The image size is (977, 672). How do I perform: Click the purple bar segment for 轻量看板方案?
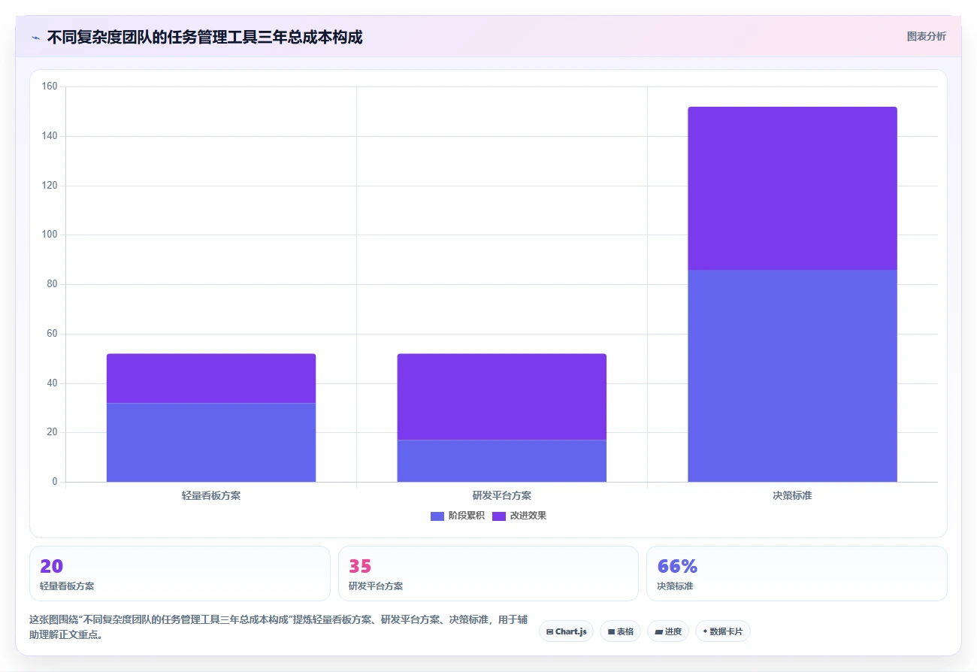click(x=211, y=379)
